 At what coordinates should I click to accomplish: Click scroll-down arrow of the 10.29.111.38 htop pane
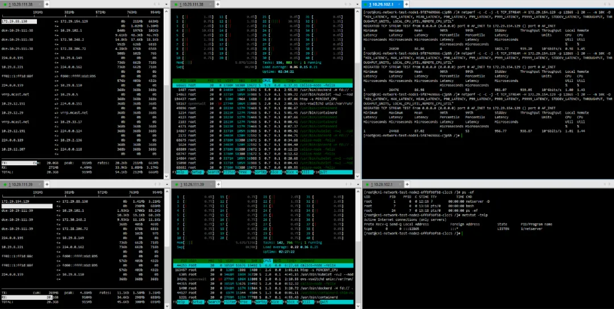(357, 177)
